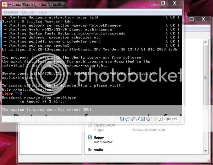
Task: Click the grayed mouse integration status icon
Action: (155, 119)
